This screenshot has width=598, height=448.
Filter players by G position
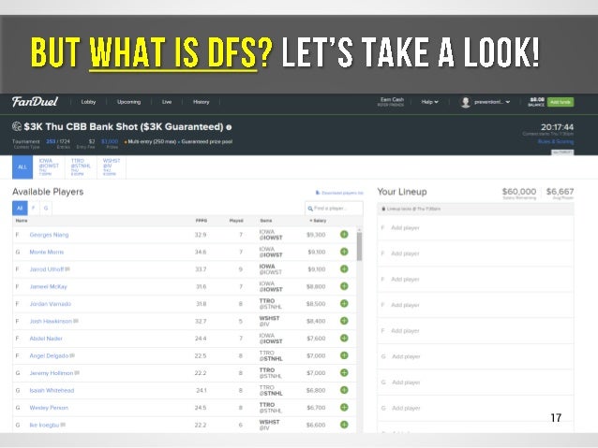point(46,208)
